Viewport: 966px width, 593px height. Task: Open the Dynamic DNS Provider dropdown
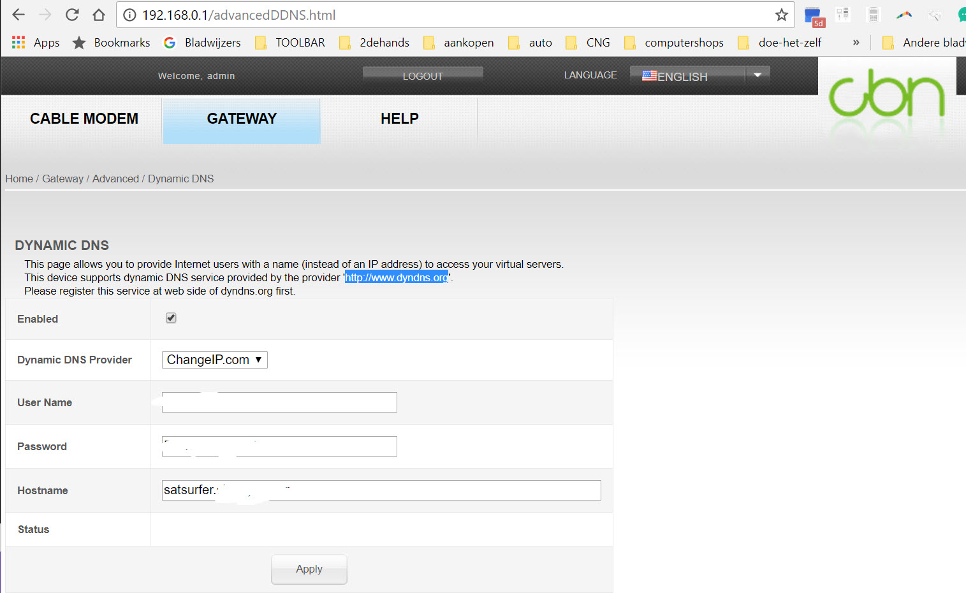point(214,360)
